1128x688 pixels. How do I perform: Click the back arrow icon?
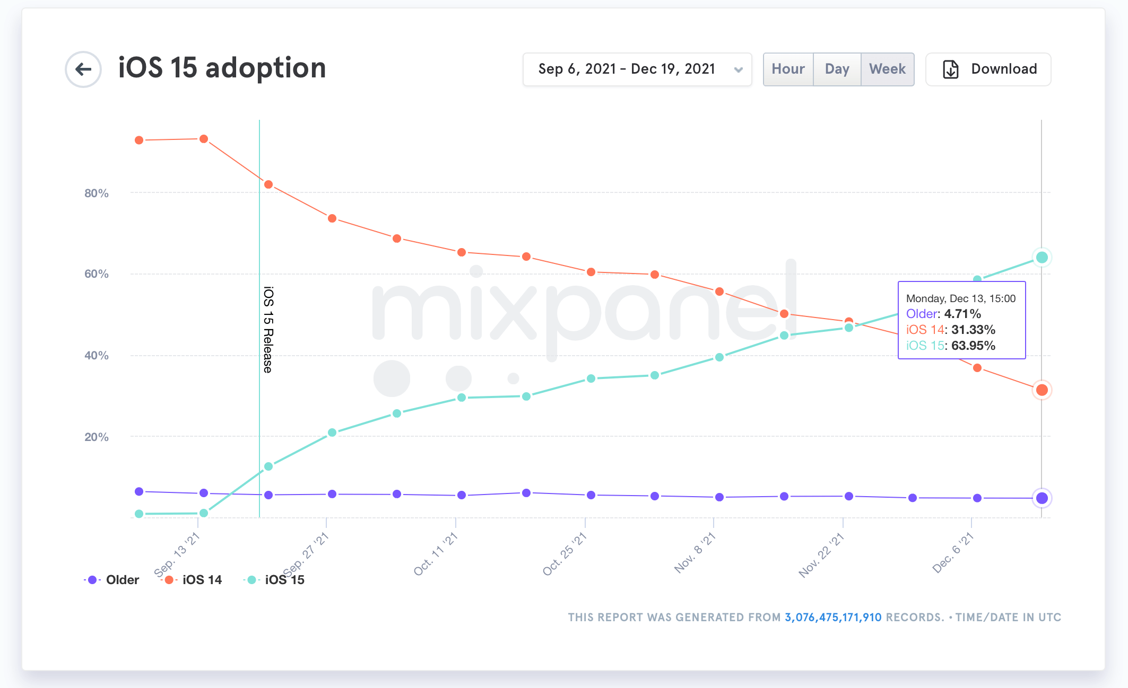(83, 69)
